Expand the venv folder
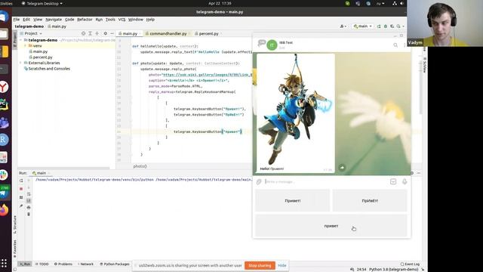Image resolution: width=483 pixels, height=272 pixels. [25, 45]
